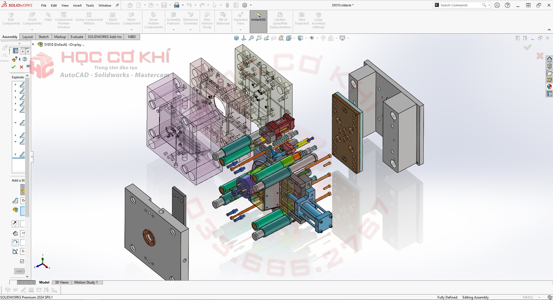The width and height of the screenshot is (553, 300).
Task: Click the Display Style icon
Action: [x=301, y=38]
